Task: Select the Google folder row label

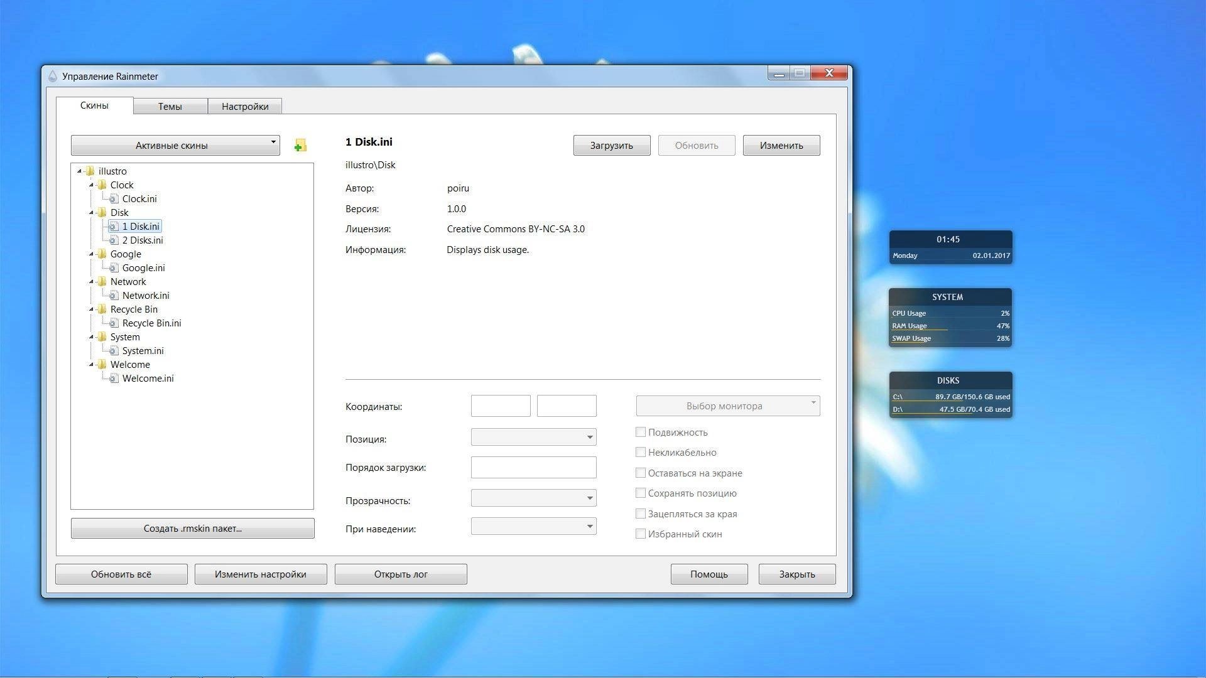Action: coord(126,254)
